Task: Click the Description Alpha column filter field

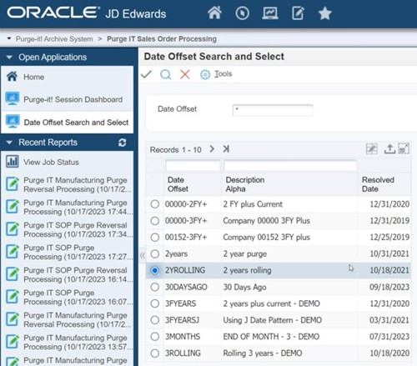Action: point(289,166)
